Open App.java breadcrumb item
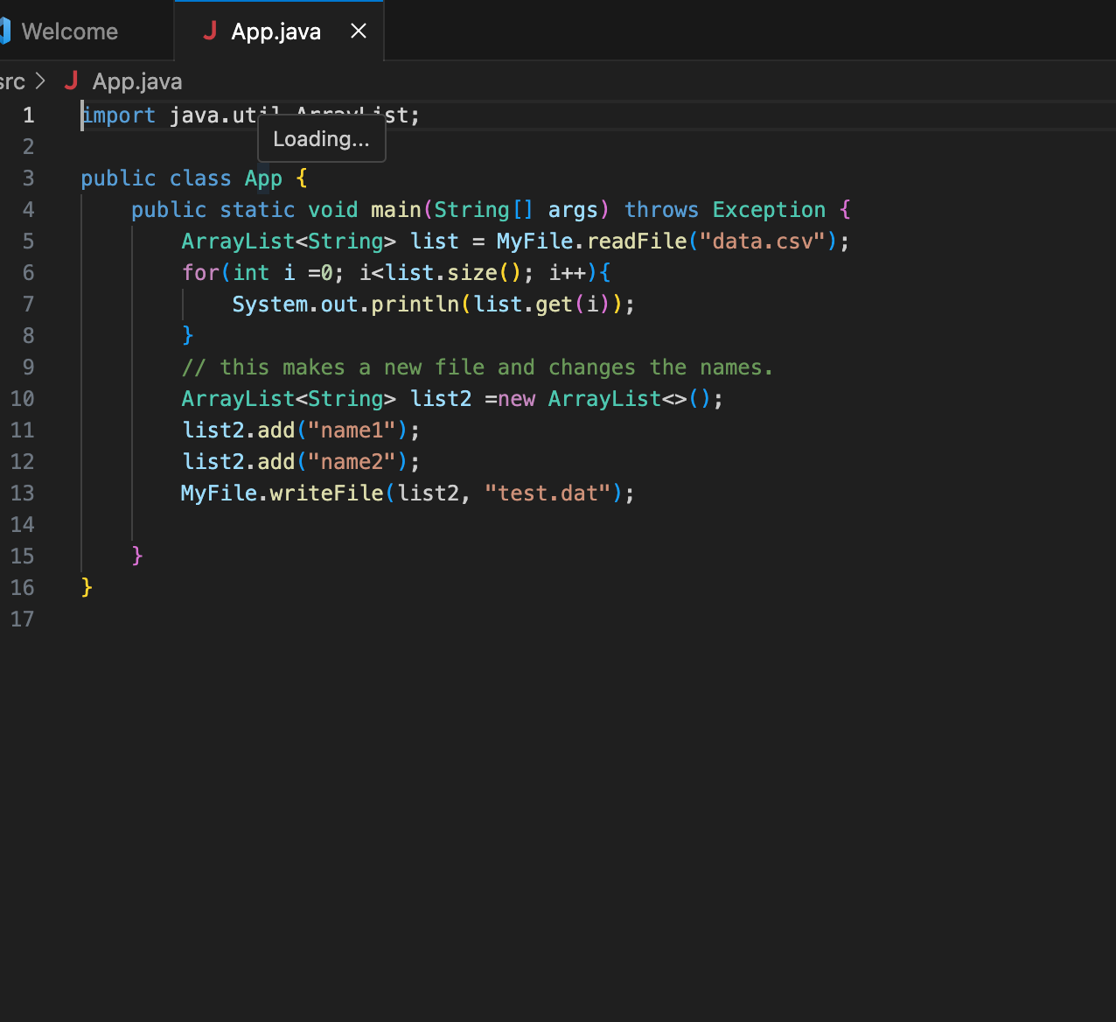Viewport: 1116px width, 1022px height. [137, 81]
